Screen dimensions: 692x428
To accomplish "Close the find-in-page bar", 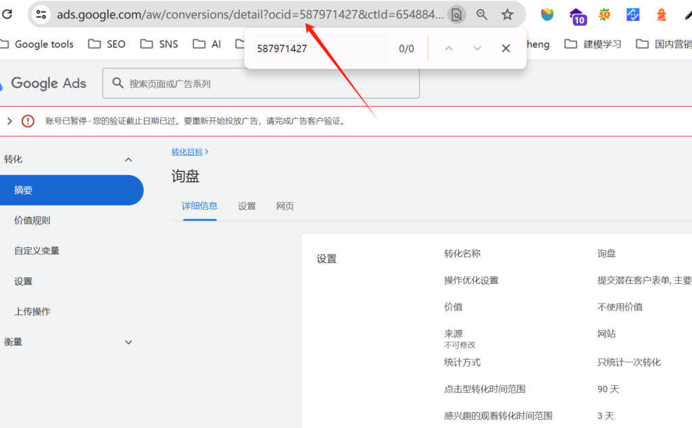I will click(505, 48).
